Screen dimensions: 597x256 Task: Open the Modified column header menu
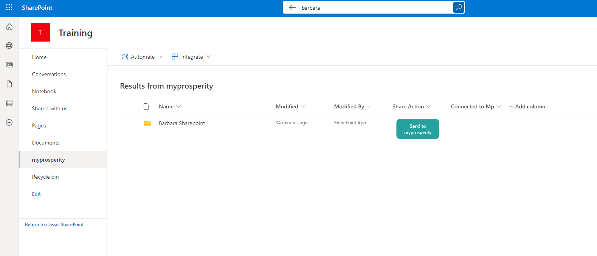point(291,106)
